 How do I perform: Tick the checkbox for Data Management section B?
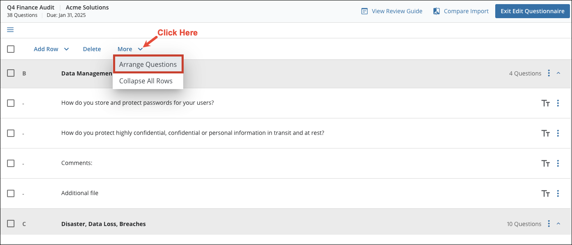tap(11, 73)
